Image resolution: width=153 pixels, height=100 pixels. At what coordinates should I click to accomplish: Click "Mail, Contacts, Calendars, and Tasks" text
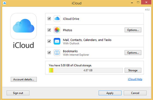pos(87,40)
